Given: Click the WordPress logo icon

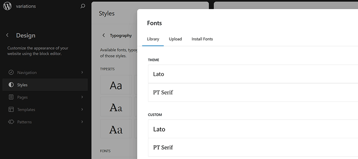Looking at the screenshot, I should pyautogui.click(x=7, y=6).
